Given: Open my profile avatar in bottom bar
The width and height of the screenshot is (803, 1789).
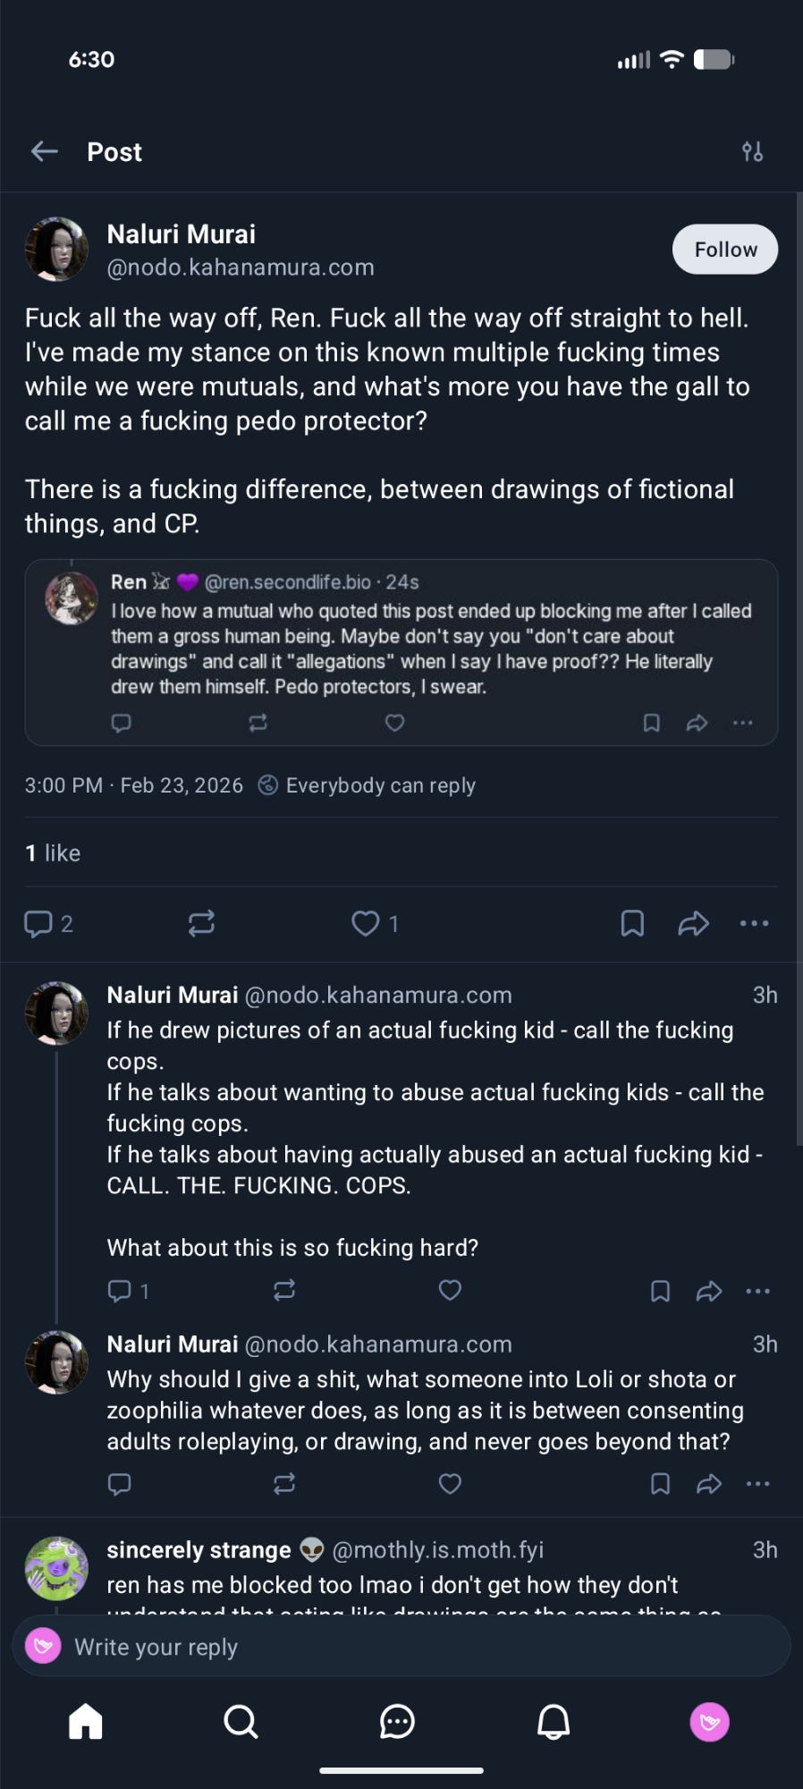Looking at the screenshot, I should tap(710, 1721).
